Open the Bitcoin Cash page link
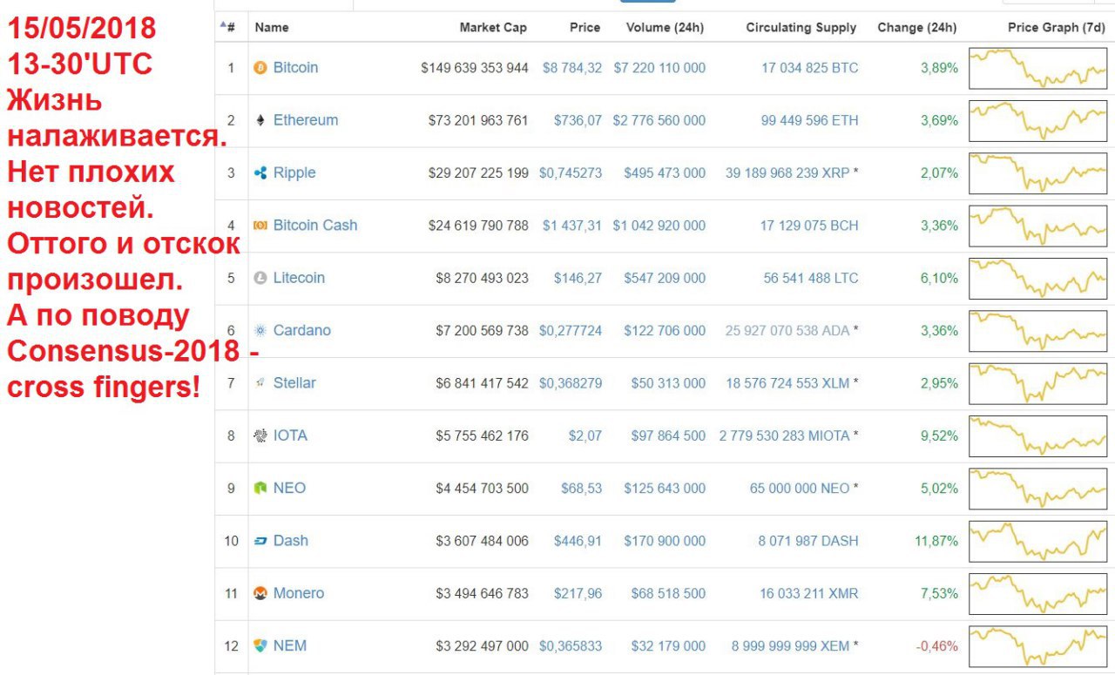The image size is (1115, 675). 315,226
